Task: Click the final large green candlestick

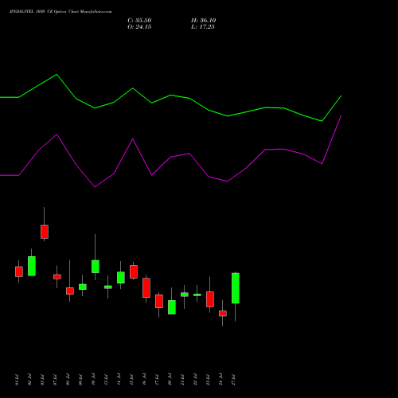Action: pos(236,288)
